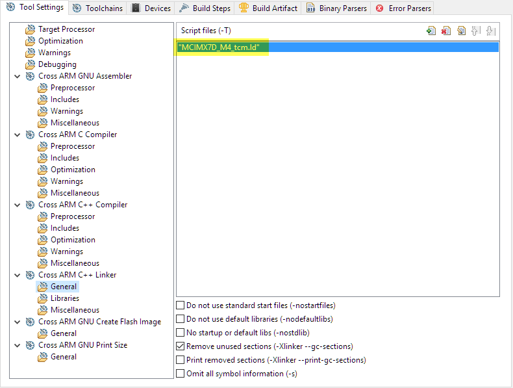
Task: Click the Target Processor folder icon
Action: (31, 29)
